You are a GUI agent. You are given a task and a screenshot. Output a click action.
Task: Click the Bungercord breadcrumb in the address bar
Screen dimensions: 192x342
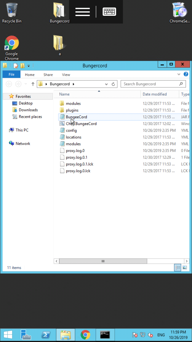(60, 84)
